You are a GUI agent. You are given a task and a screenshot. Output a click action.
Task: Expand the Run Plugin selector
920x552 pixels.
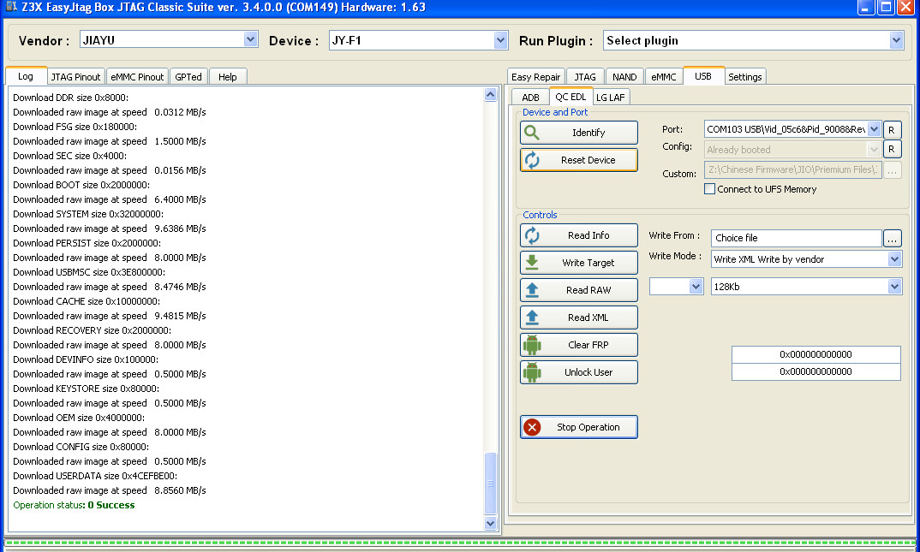coord(896,40)
